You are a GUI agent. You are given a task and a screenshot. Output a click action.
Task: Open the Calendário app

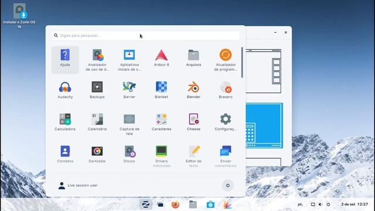(x=97, y=122)
